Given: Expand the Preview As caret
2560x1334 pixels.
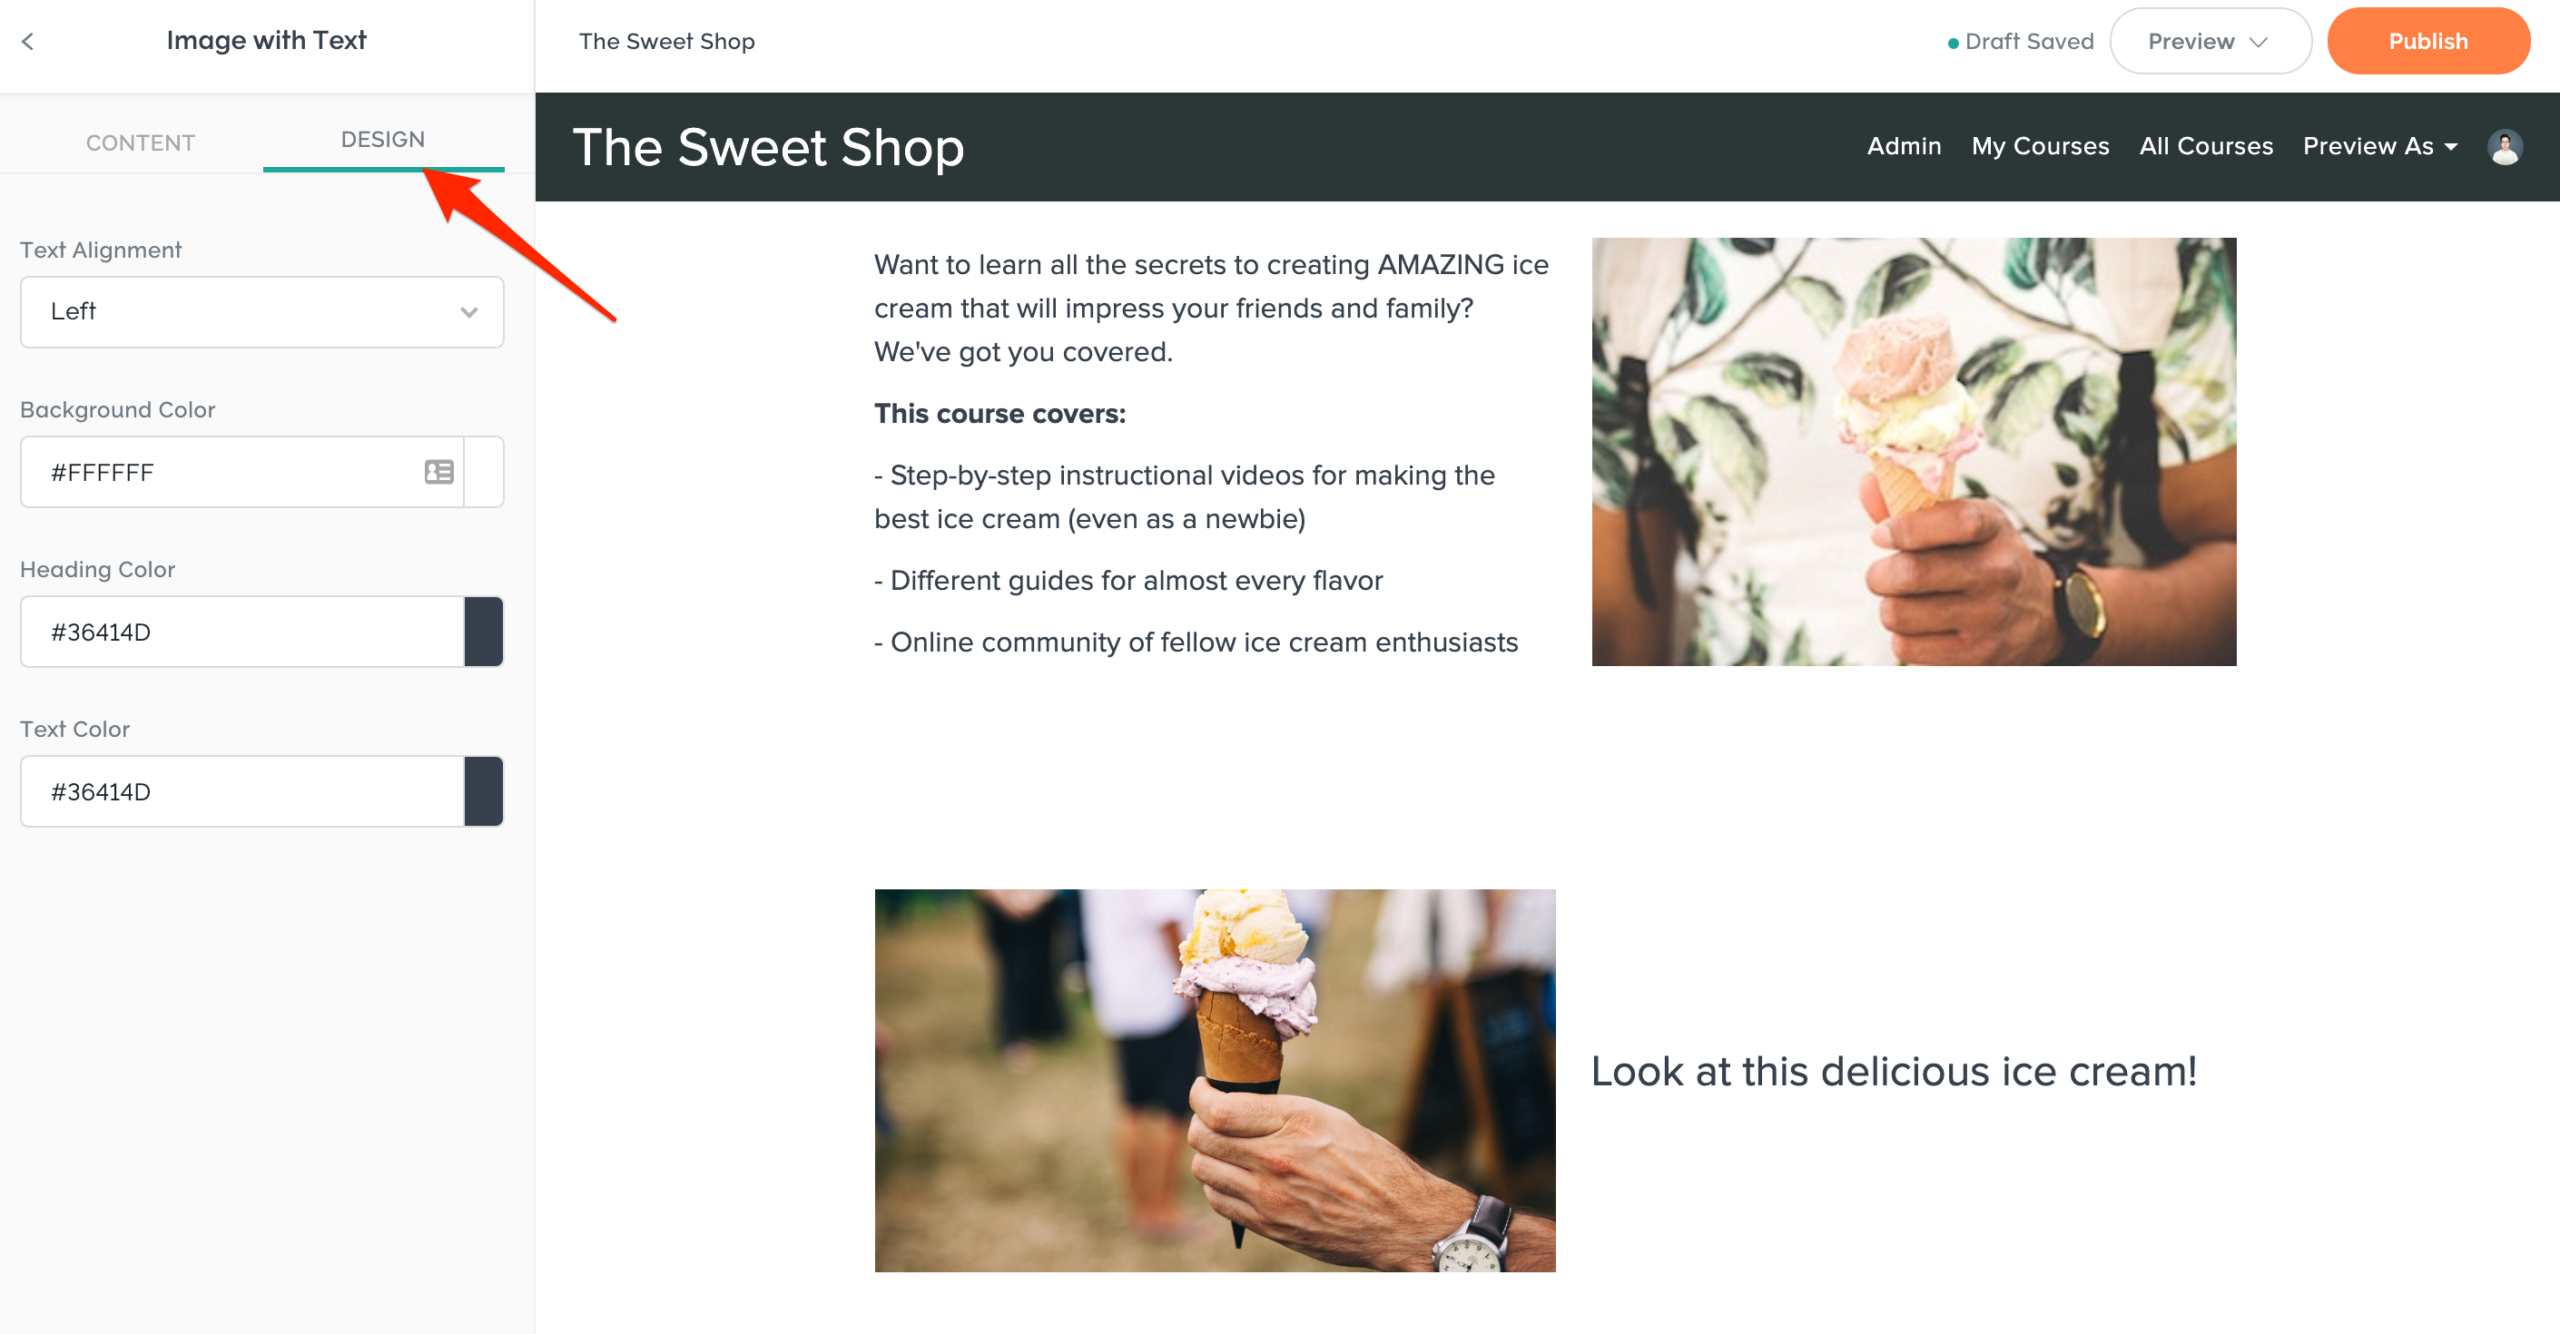Looking at the screenshot, I should point(2451,147).
